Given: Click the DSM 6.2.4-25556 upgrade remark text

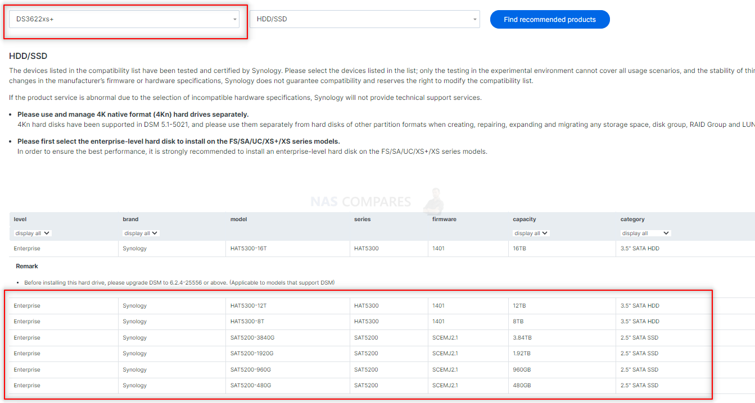Looking at the screenshot, I should point(179,282).
